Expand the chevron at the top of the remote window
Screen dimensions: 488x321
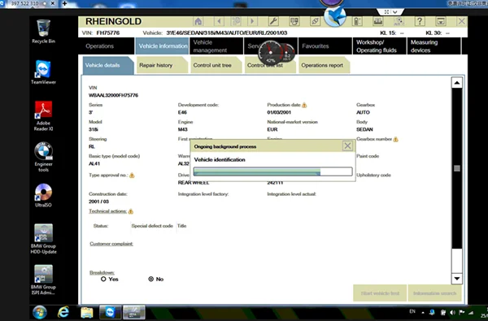[x=395, y=12]
